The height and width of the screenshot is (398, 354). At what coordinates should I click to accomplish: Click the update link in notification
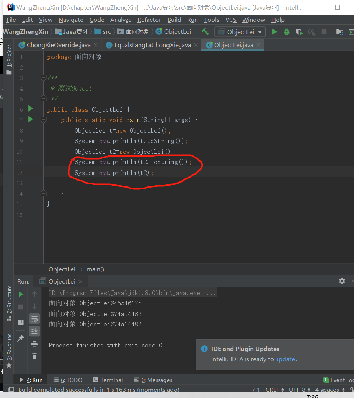pyautogui.click(x=285, y=359)
